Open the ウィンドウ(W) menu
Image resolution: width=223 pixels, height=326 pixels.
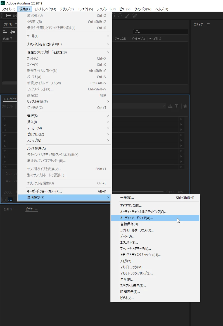pos(143,9)
